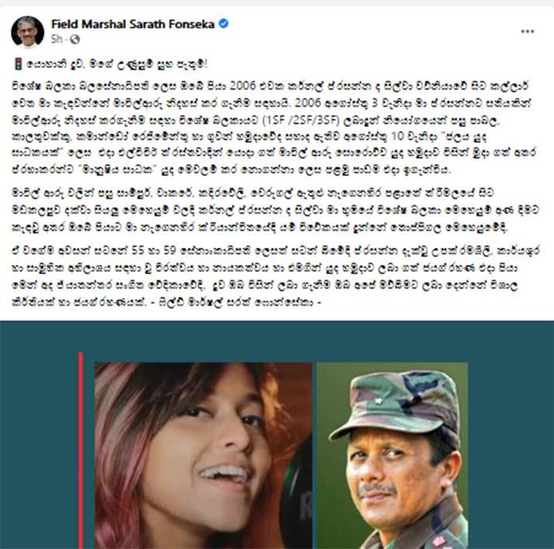Screen dimensions: 554x549
Task: Click the traffic light emoji in the post
Action: pos(18,64)
